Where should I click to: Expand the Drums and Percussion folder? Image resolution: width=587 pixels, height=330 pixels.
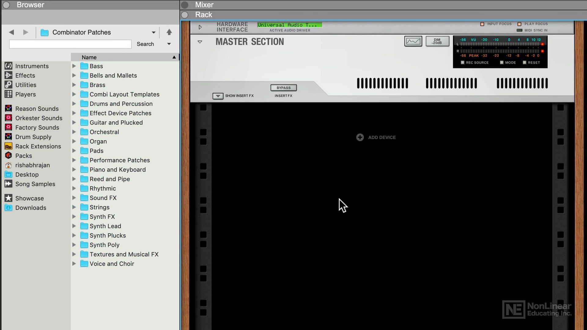click(74, 104)
